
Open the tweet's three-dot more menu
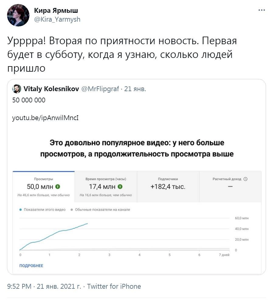coord(261,10)
